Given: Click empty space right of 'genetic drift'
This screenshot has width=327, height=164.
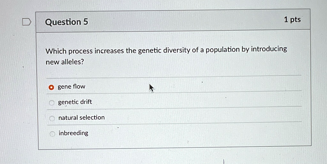Looking at the screenshot, I should [196, 102].
